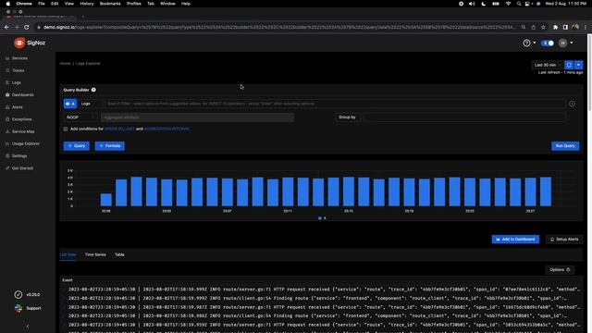Open Chrome extensions puzzle icon
The image size is (592, 333).
(555, 27)
